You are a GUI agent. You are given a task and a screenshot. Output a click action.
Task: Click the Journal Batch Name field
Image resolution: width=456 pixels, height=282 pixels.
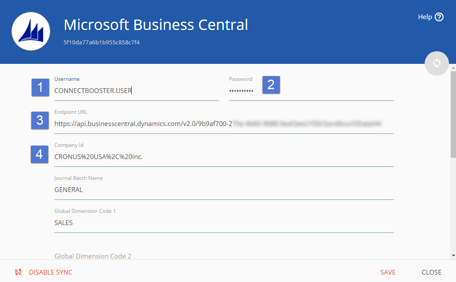coord(224,190)
